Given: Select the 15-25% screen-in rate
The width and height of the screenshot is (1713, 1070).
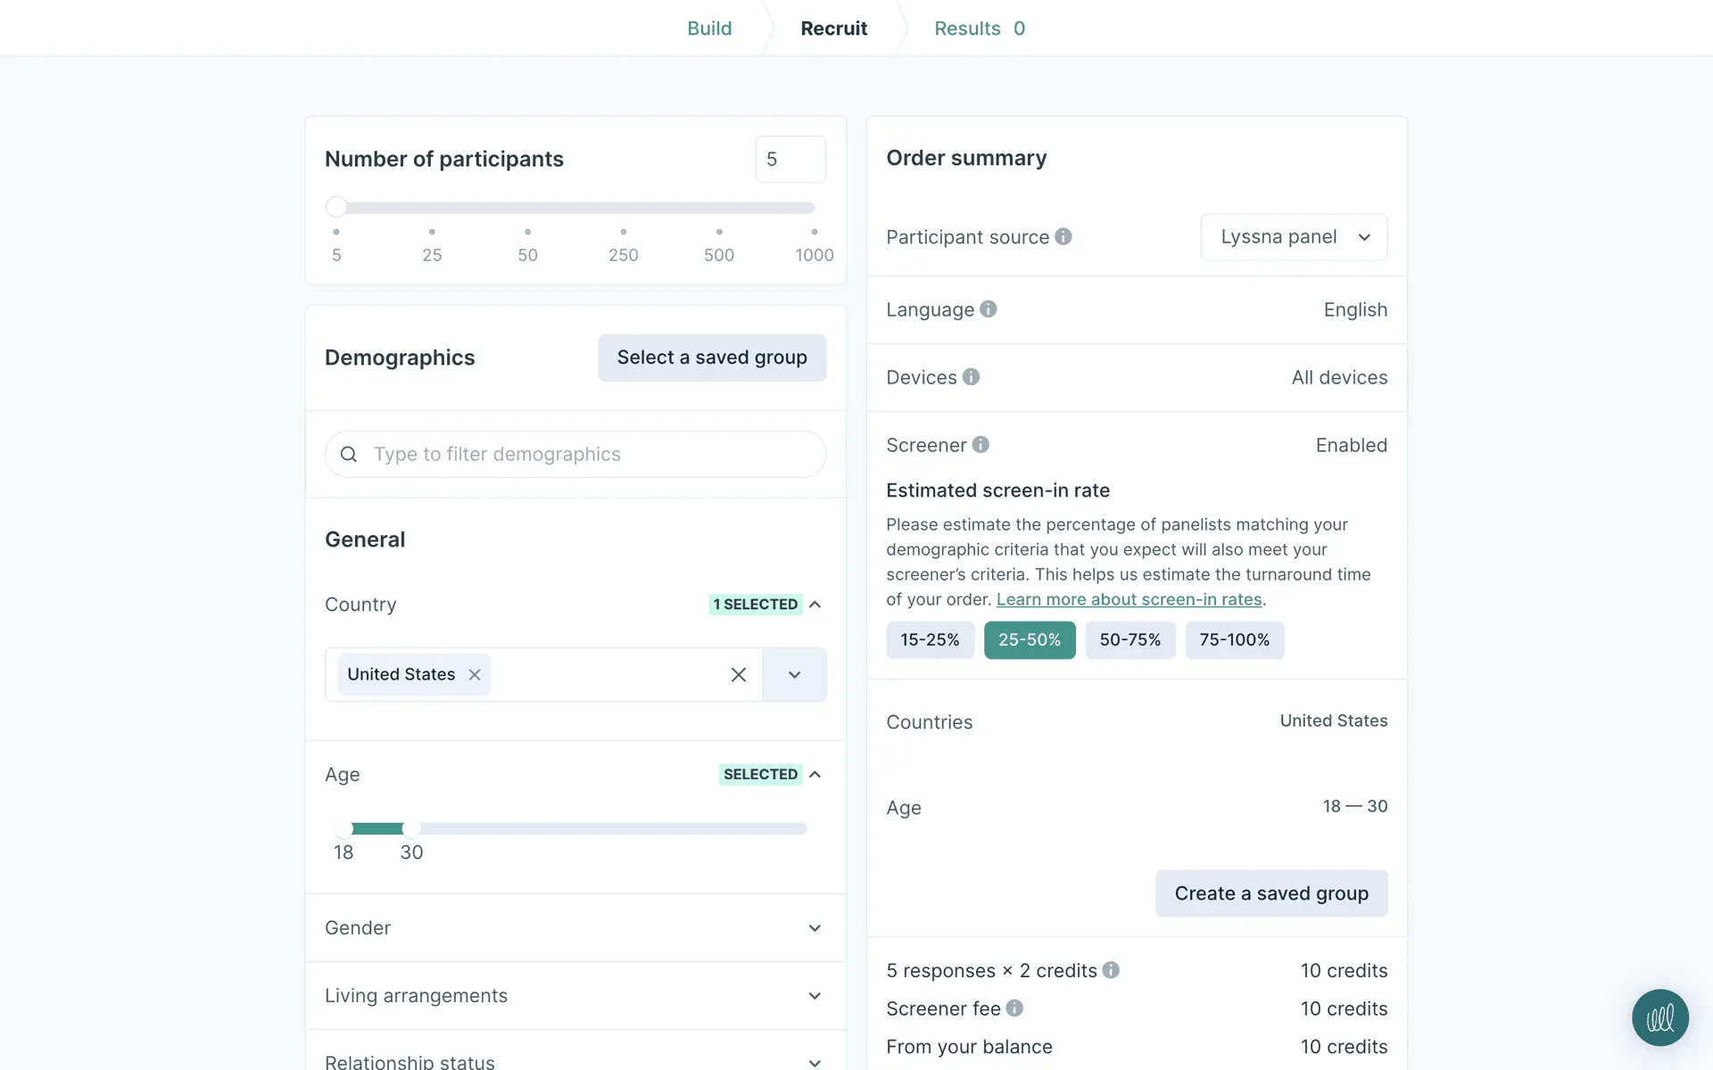Looking at the screenshot, I should [930, 640].
